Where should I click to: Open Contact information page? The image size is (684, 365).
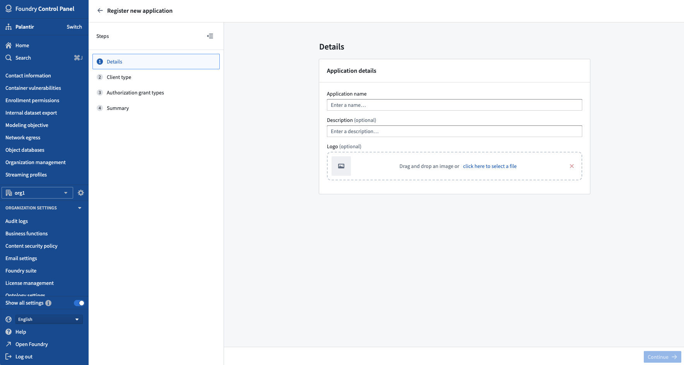click(x=28, y=75)
